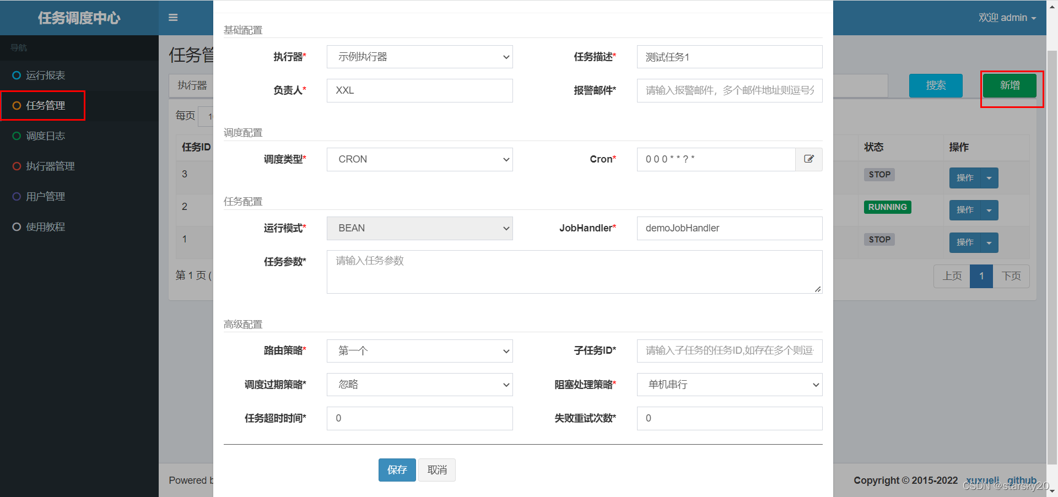Open the 调度过期策略 dropdown showing 忽略
Viewport: 1058px width, 497px height.
click(x=419, y=385)
